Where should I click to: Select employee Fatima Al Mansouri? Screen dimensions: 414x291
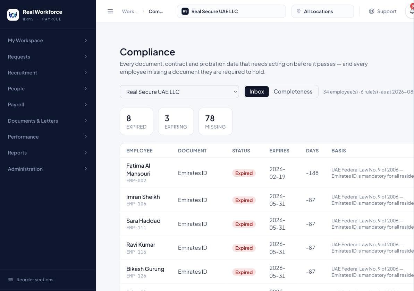[138, 169]
